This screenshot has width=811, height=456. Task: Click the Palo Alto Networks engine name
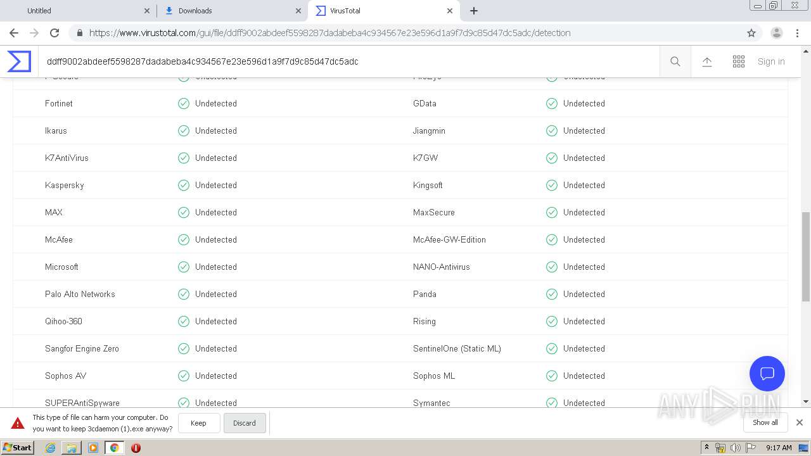pos(80,294)
